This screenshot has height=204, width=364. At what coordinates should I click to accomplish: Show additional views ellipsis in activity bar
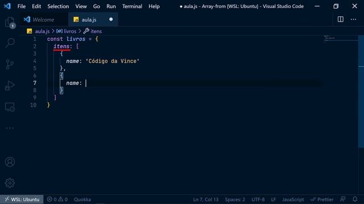tap(10, 128)
